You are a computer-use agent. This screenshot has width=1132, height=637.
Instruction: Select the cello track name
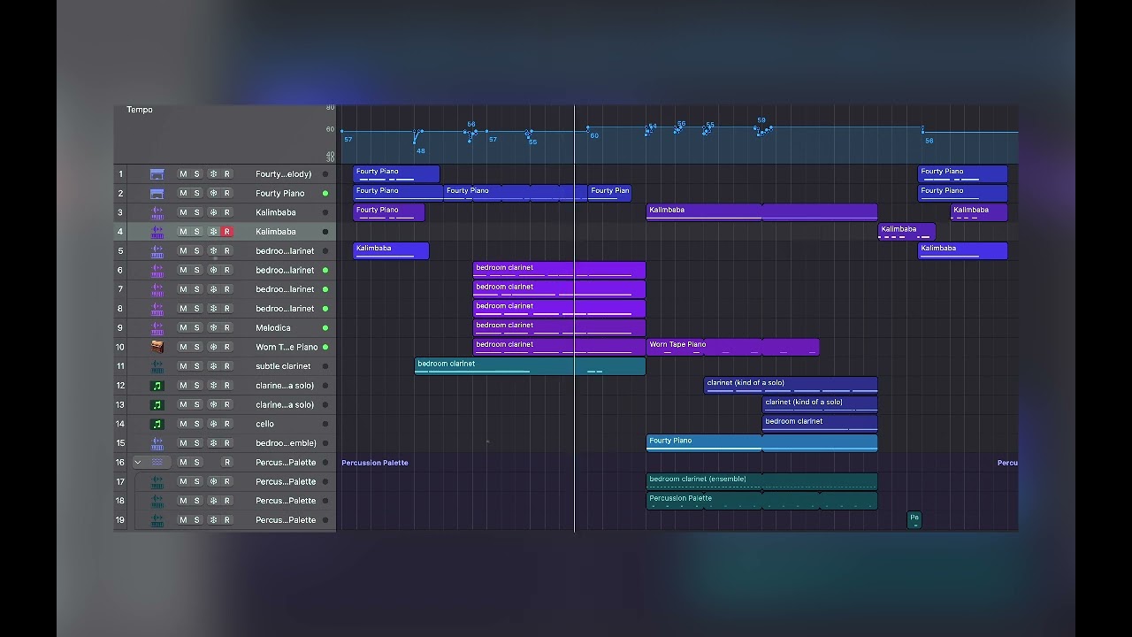pyautogui.click(x=265, y=424)
